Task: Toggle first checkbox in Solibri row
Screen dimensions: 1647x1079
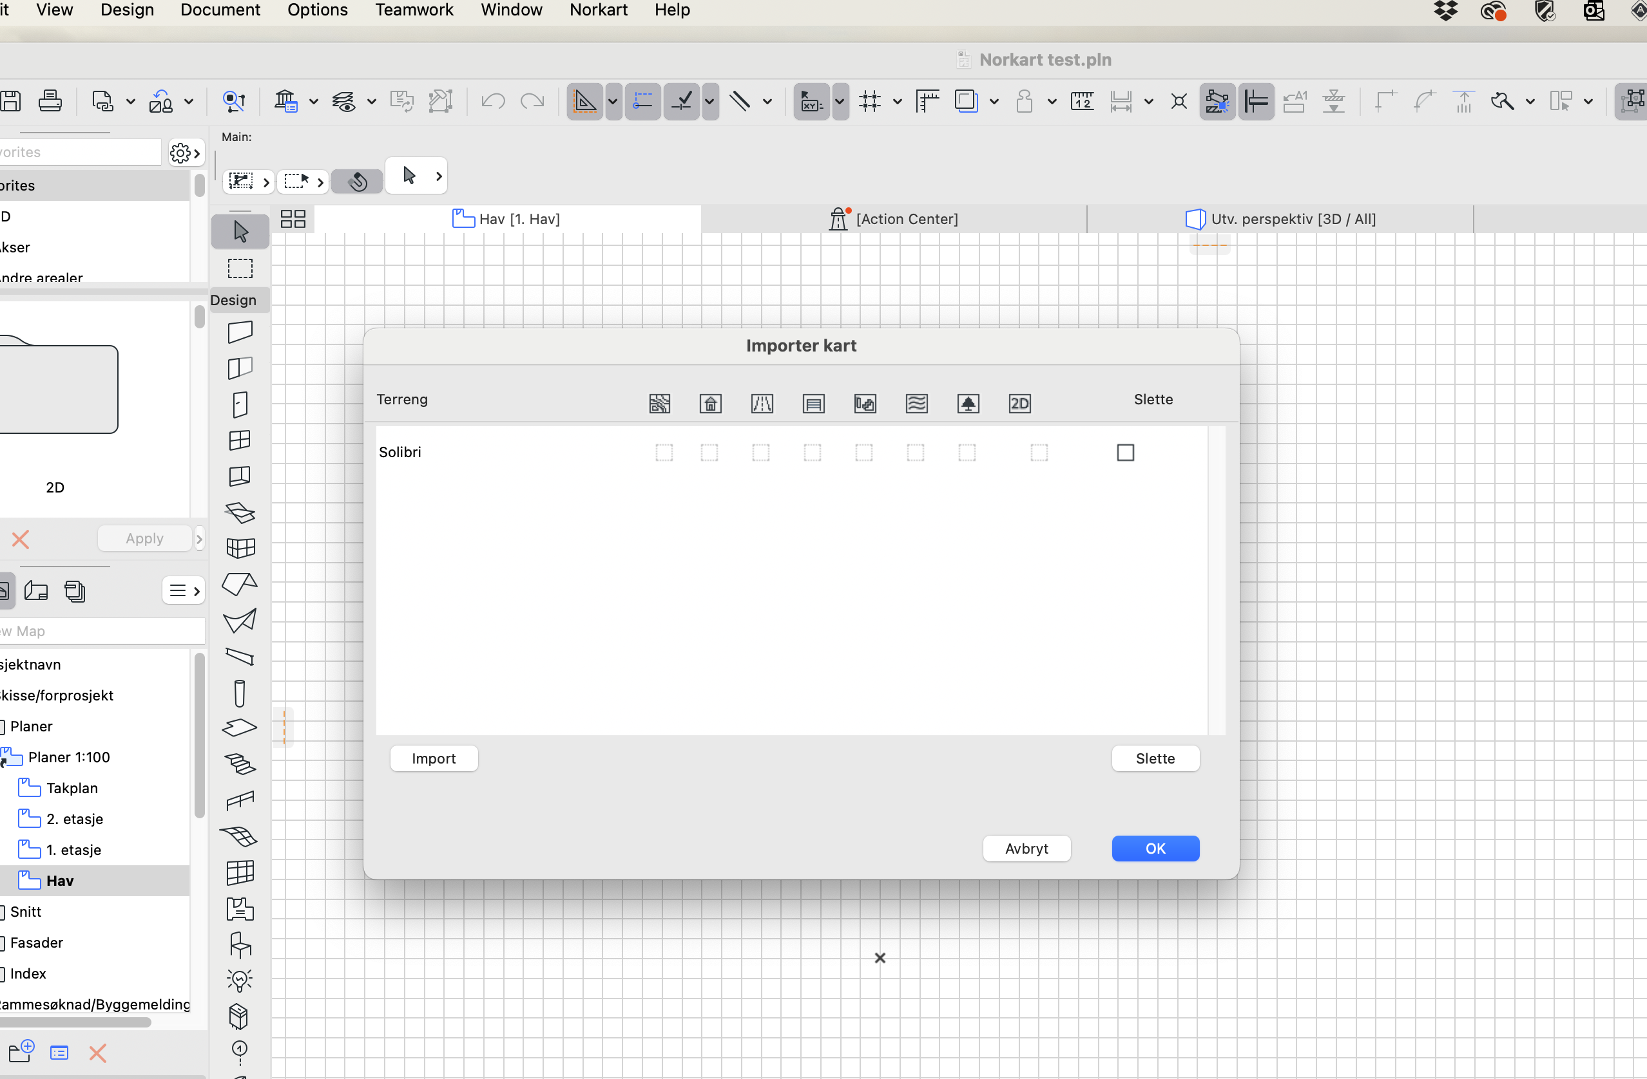Action: [664, 453]
